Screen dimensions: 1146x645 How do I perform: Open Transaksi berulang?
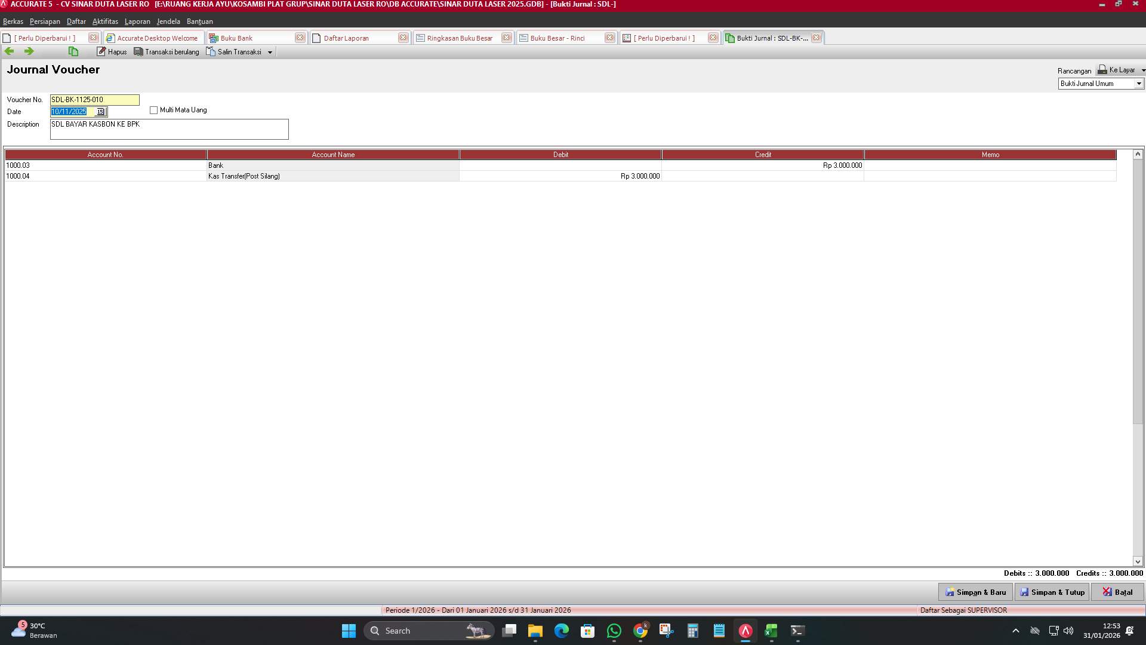(166, 51)
